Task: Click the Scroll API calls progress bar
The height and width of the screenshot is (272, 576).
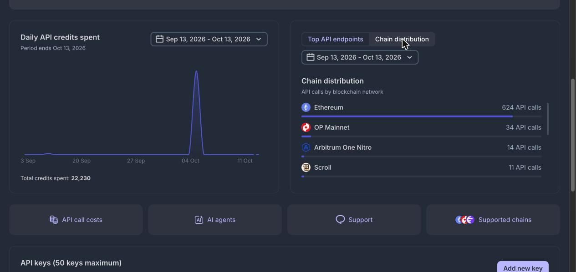Action: click(421, 176)
